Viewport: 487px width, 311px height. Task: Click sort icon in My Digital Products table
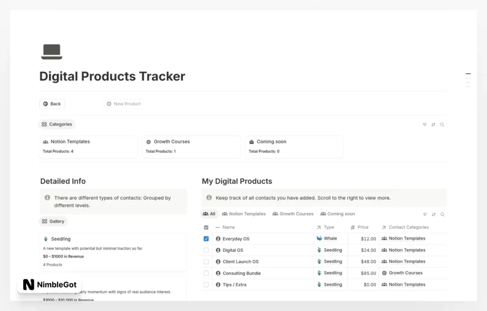click(434, 215)
